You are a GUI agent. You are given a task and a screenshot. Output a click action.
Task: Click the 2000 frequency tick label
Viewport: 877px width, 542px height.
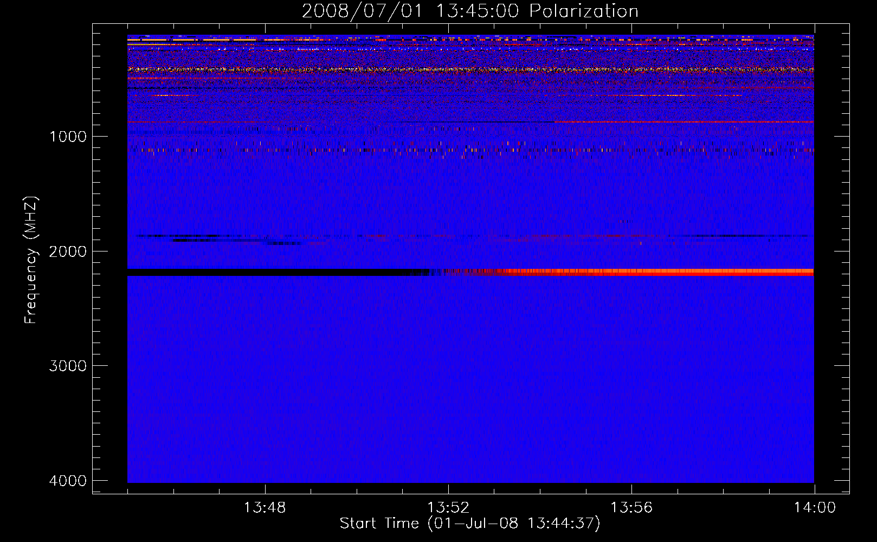coord(68,251)
